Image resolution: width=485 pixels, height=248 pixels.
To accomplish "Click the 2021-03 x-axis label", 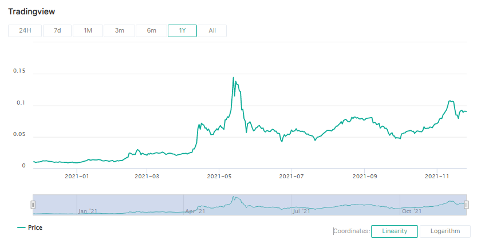I will click(x=147, y=177).
